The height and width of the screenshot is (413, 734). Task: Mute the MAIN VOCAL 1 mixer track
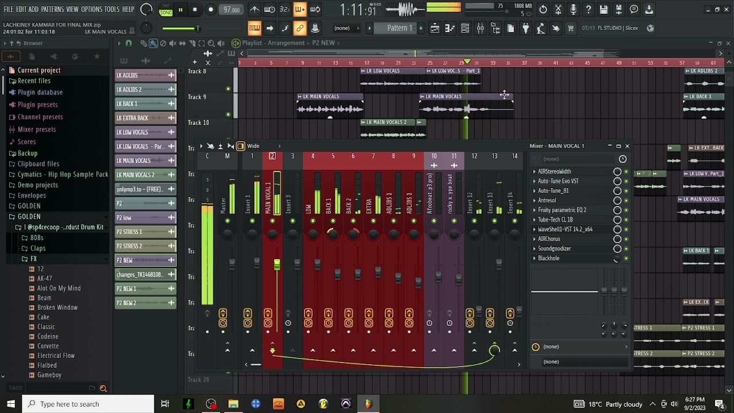pyautogui.click(x=272, y=221)
